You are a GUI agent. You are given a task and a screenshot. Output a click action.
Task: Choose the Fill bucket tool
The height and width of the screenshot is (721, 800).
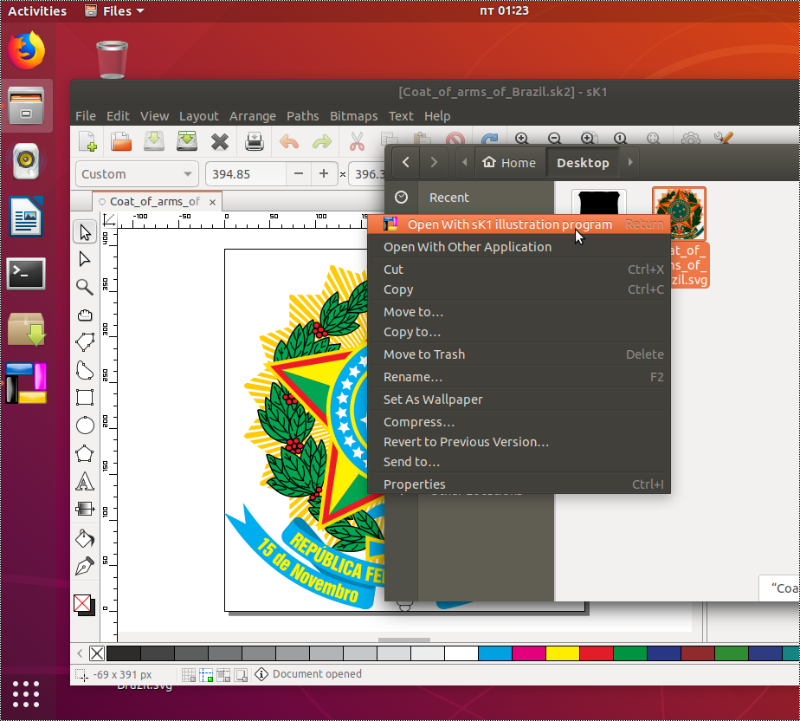pyautogui.click(x=85, y=538)
